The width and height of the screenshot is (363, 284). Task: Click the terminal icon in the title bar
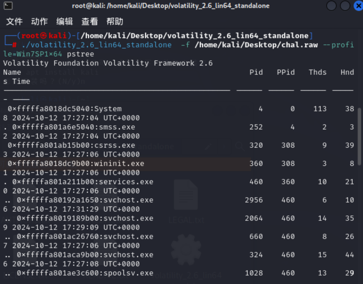[x=8, y=6]
